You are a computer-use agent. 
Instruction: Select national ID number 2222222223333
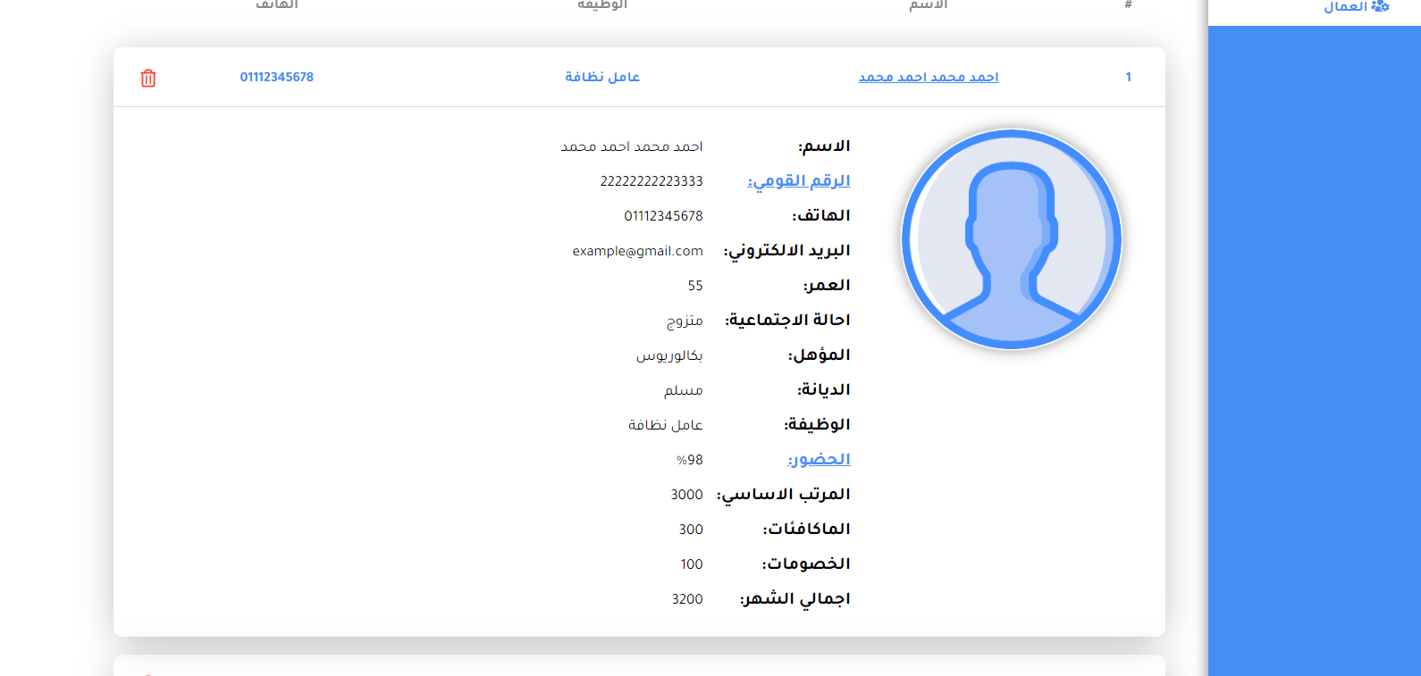pos(651,181)
